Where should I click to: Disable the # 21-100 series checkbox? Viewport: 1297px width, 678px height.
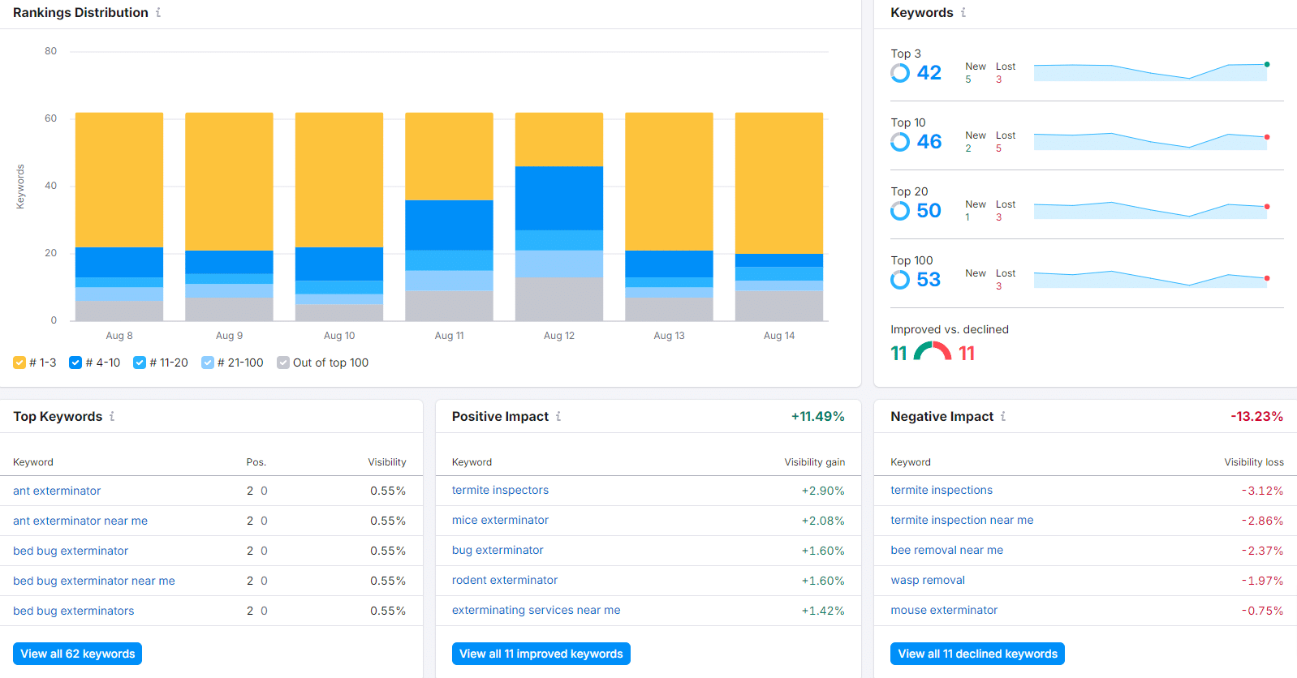coord(208,363)
